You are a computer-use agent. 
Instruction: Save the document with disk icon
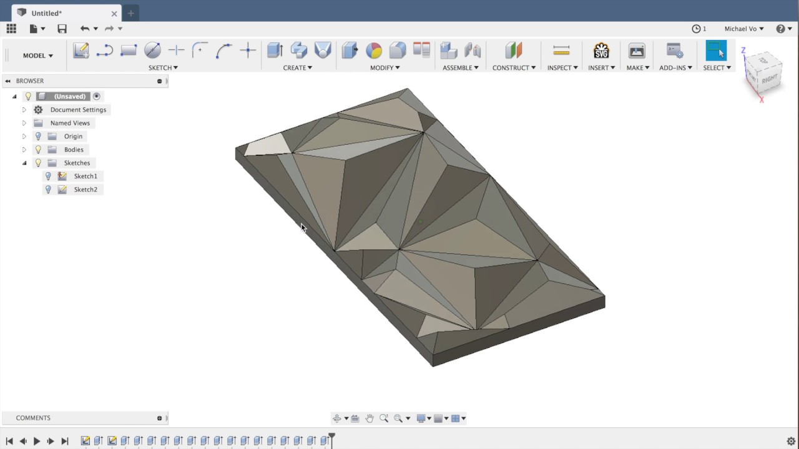[x=62, y=28]
